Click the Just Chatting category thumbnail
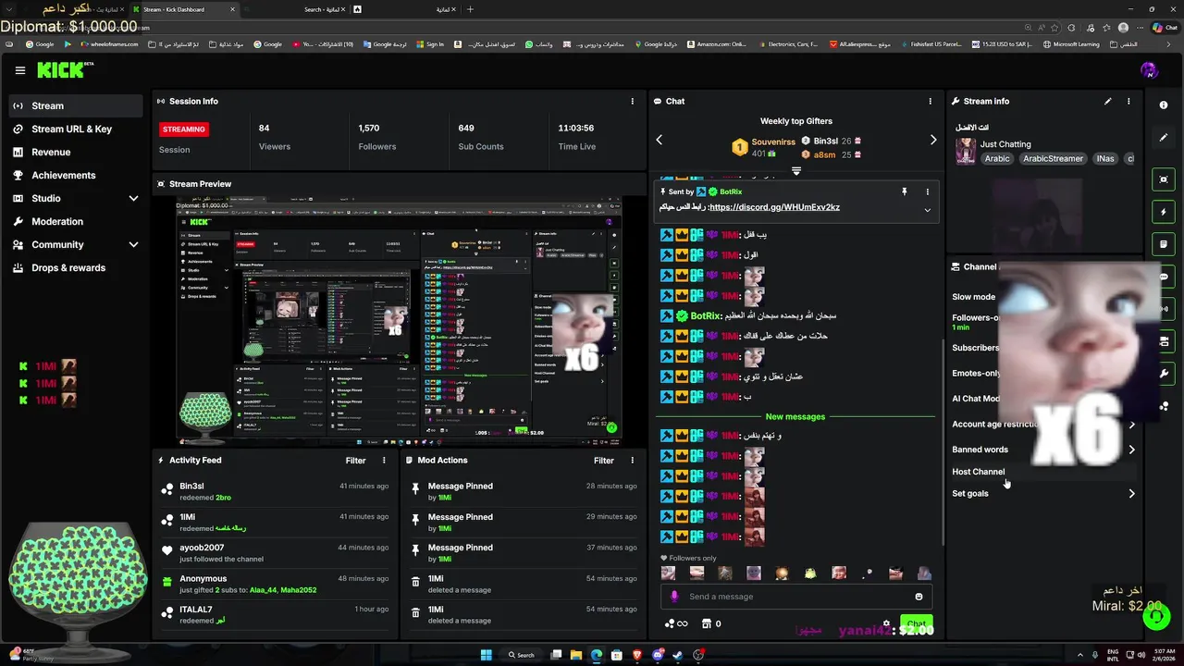Screen dimensions: 1184x666 click(x=966, y=151)
